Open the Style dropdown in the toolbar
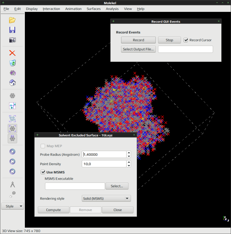The width and height of the screenshot is (231, 234). [x=12, y=206]
